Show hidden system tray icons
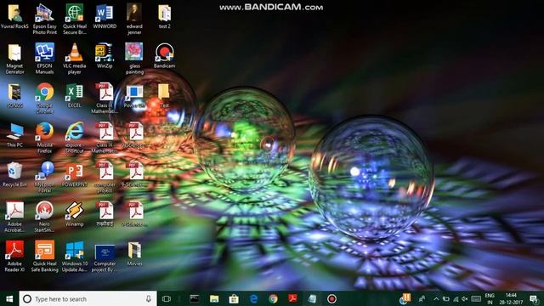Viewport: 544px width, 306px height. [x=436, y=298]
